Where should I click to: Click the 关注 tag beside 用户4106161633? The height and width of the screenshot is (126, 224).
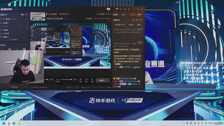[116, 81]
